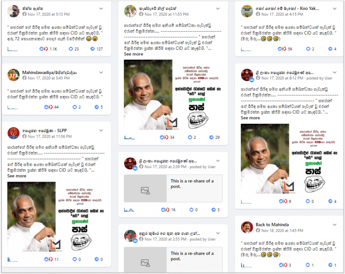Click the reactions icon with count 56
345x274 pixels.
point(282,49)
